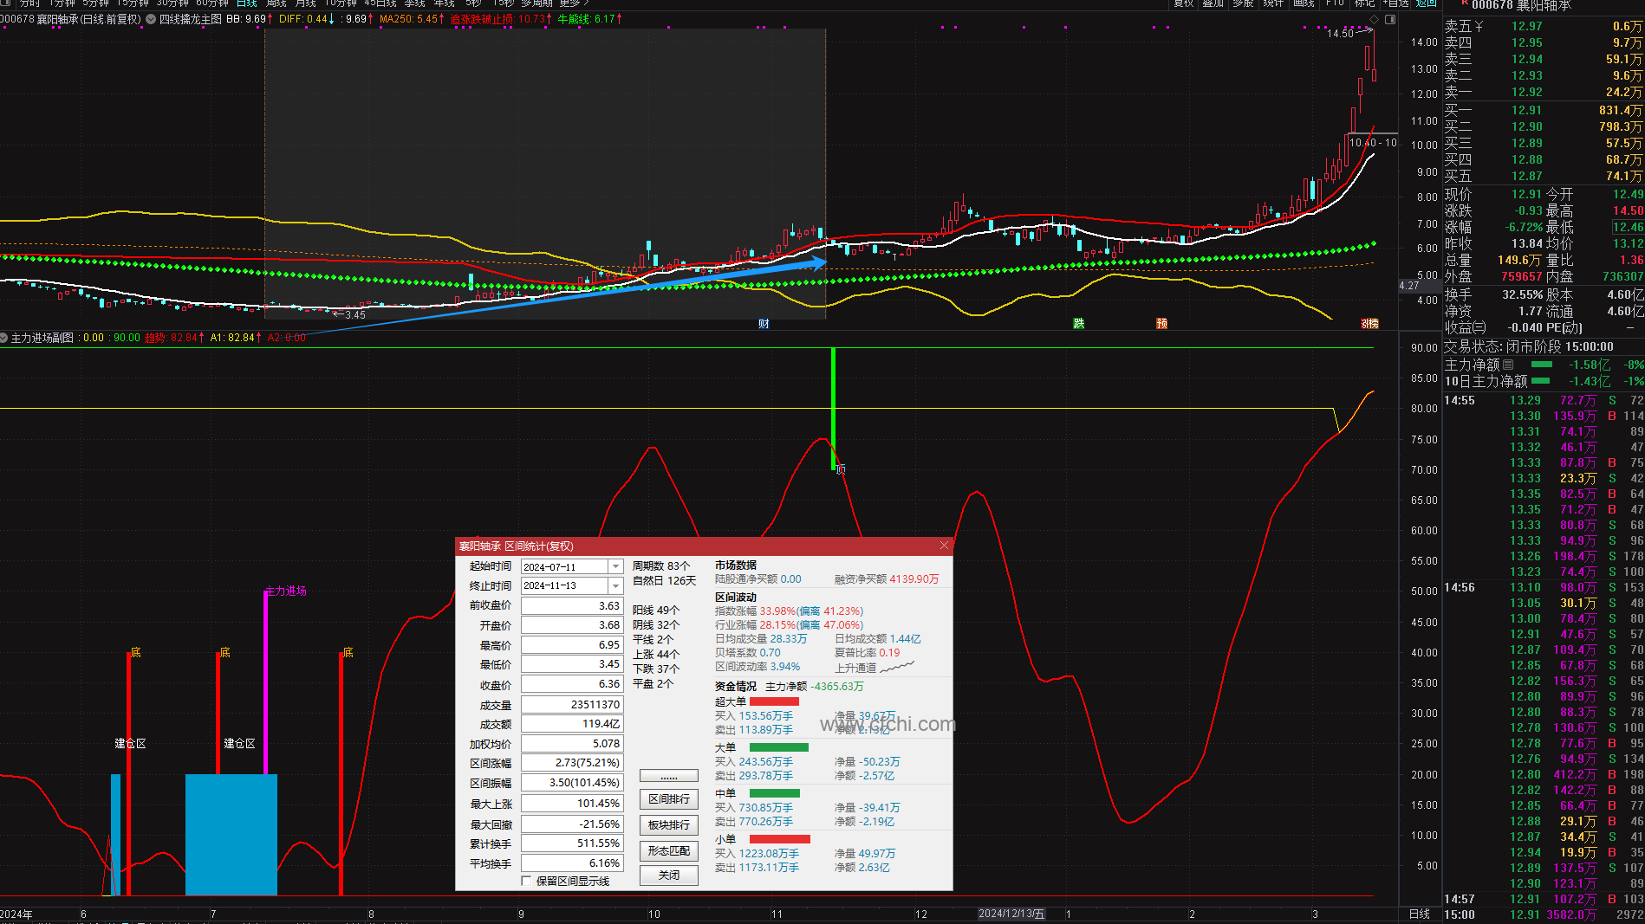Click the gear icon next to 主力进场副图
Image resolution: width=1645 pixels, height=924 pixels.
(x=4, y=338)
